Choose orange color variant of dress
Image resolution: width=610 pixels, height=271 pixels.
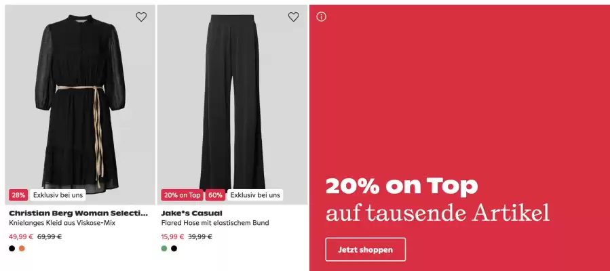click(x=22, y=249)
